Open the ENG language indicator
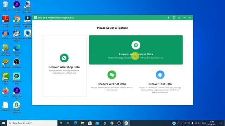The image size is (225, 126). (204, 123)
